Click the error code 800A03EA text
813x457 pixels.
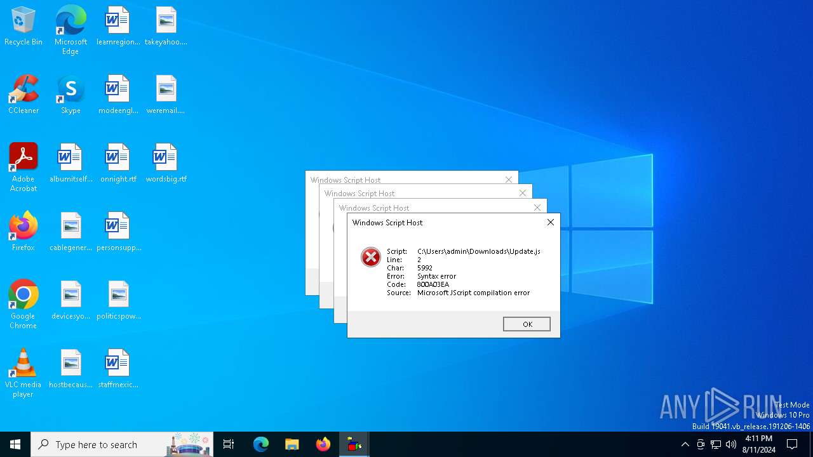[433, 284]
